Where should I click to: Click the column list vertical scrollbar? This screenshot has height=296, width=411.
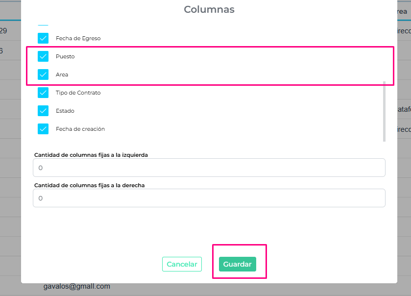pos(384,110)
